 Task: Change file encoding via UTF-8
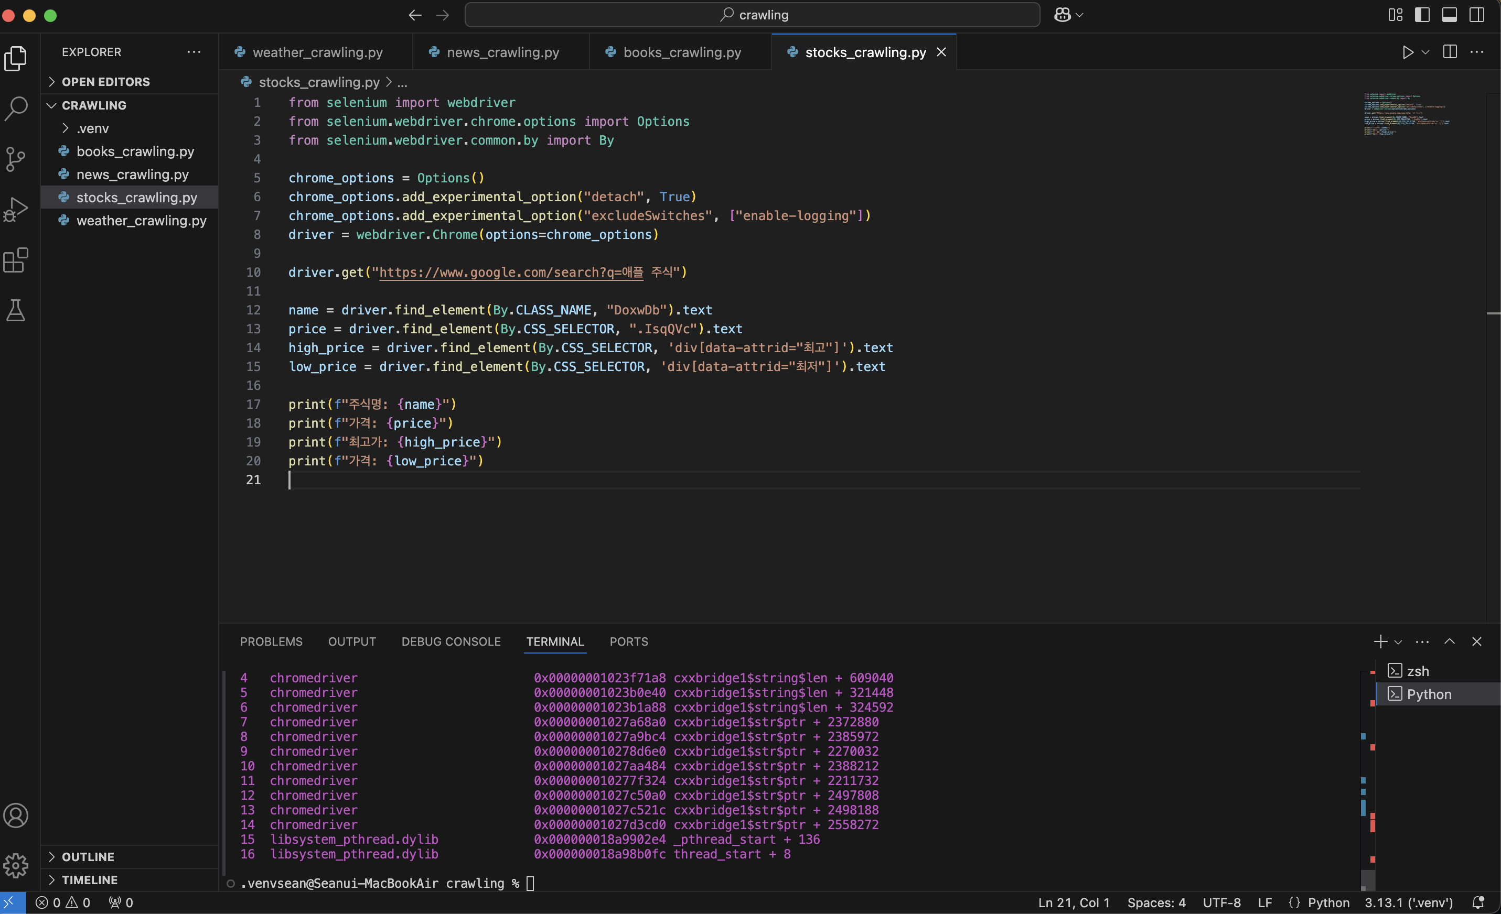[x=1221, y=902]
